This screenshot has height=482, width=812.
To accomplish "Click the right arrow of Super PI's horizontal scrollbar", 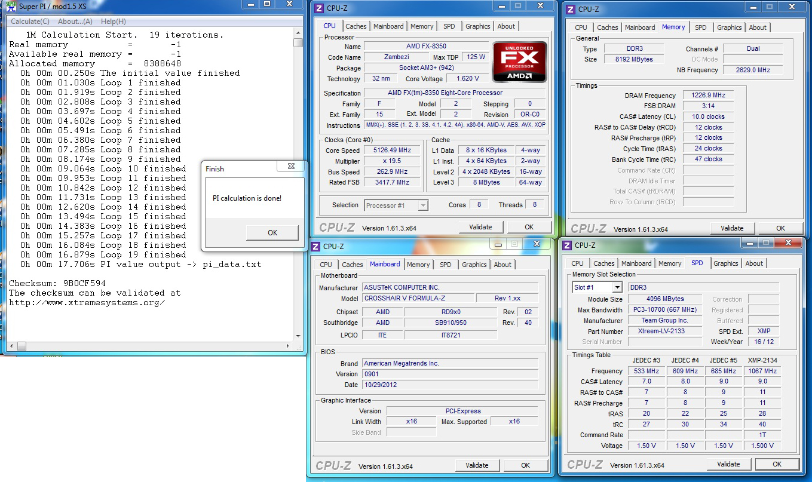I will coord(288,346).
